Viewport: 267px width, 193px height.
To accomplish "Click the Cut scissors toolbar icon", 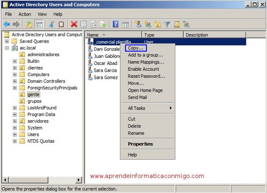I will [x=52, y=24].
